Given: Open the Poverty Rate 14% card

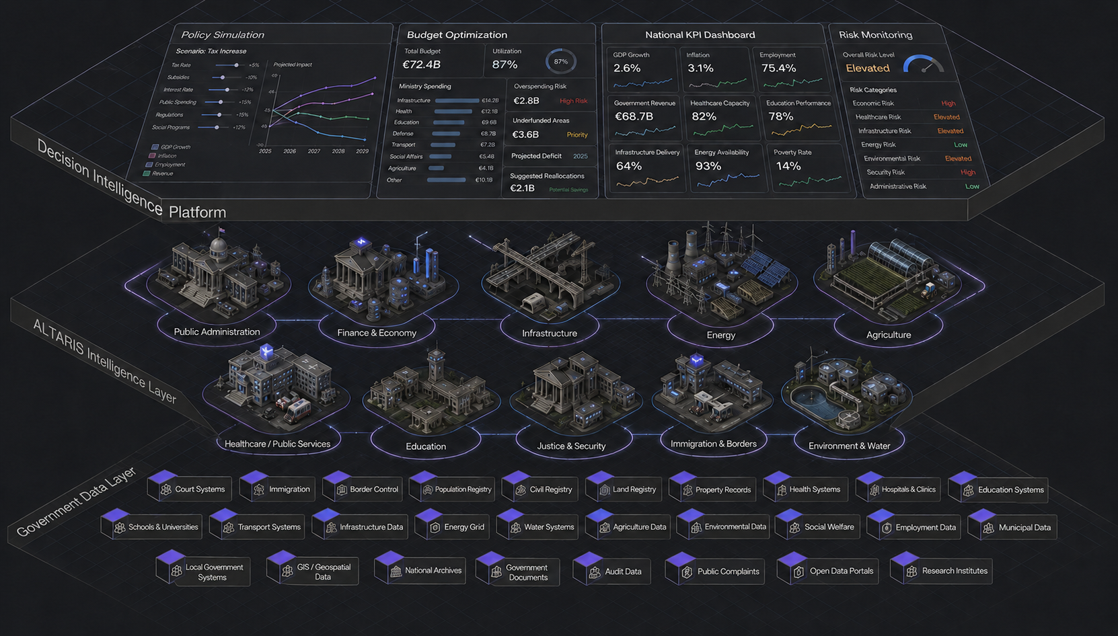Looking at the screenshot, I should pos(809,168).
